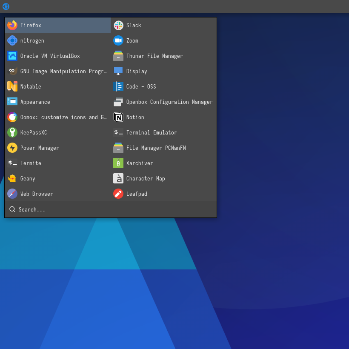Open Slack from its colorful icon
Screen dimensions: 349x349
point(118,25)
